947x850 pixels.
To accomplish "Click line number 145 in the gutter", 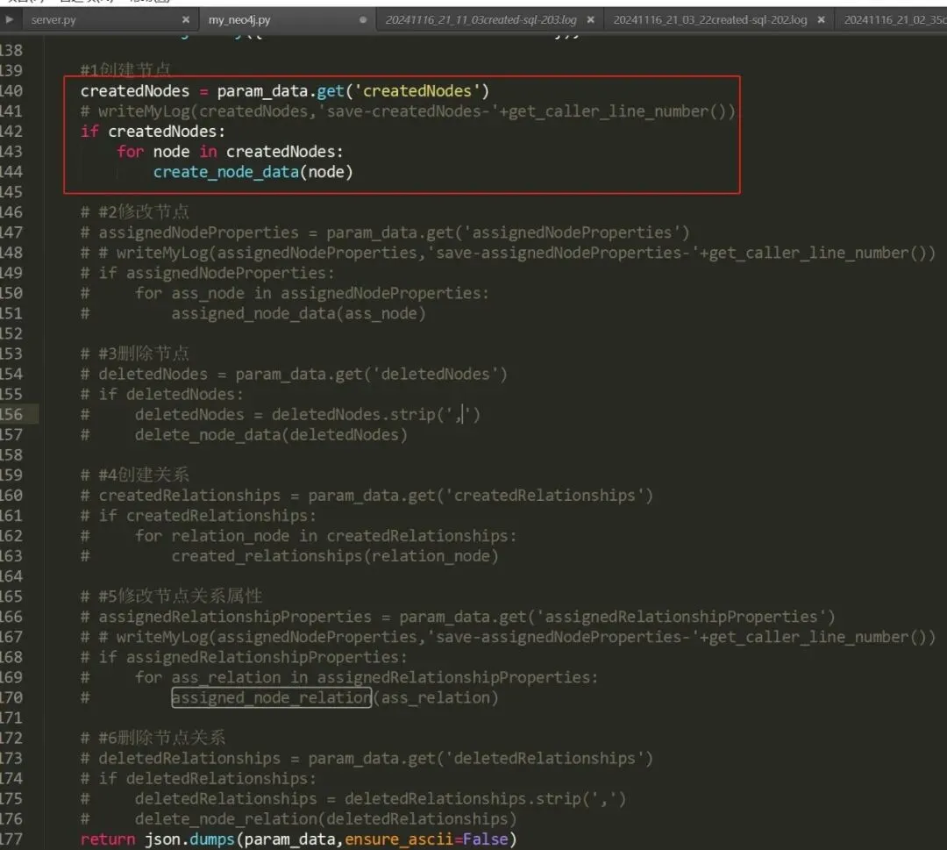I will coord(11,192).
